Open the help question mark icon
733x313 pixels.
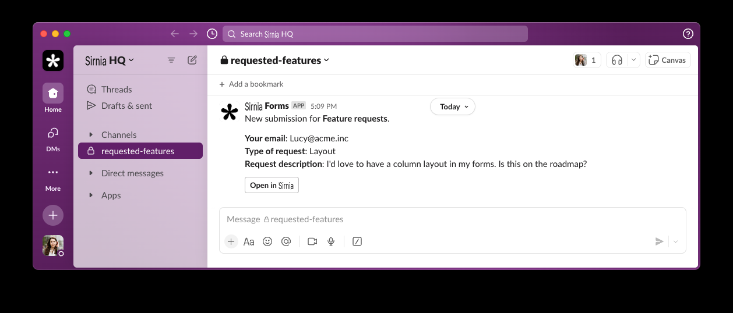click(688, 34)
